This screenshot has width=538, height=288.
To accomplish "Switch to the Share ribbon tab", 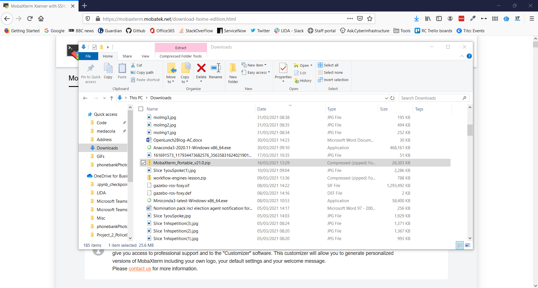I will click(x=127, y=56).
